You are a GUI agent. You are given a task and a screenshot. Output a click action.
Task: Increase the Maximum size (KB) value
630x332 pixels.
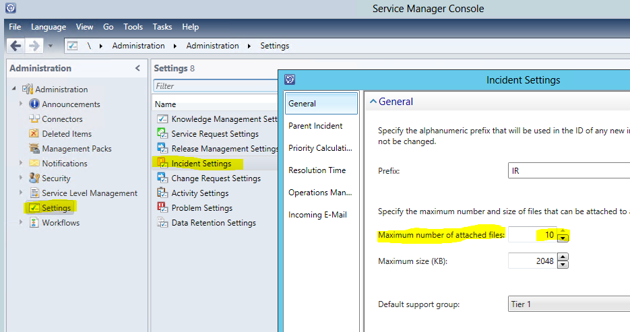[563, 257]
